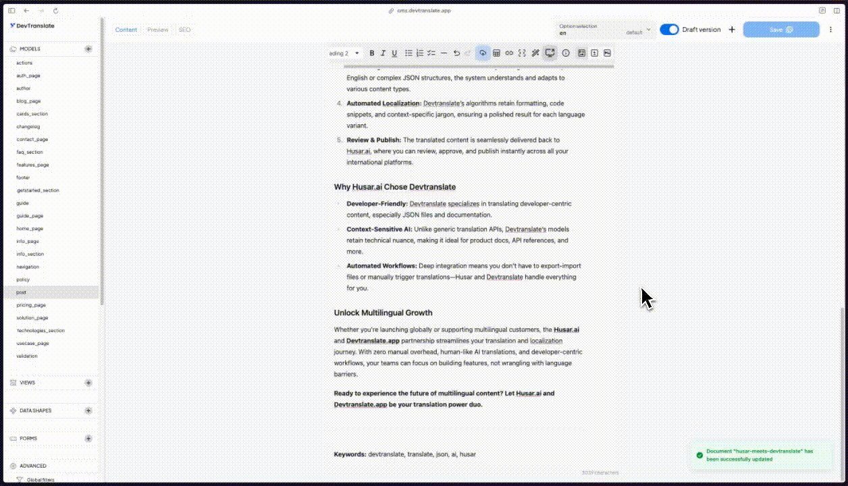
Task: Collapse the MODELS section
Action: tap(30, 49)
